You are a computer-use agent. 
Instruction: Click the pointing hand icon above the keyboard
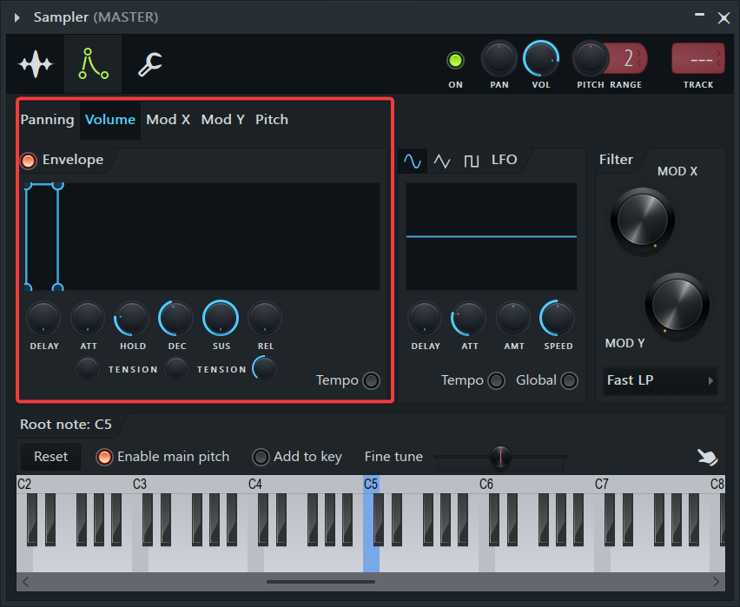[x=707, y=457]
